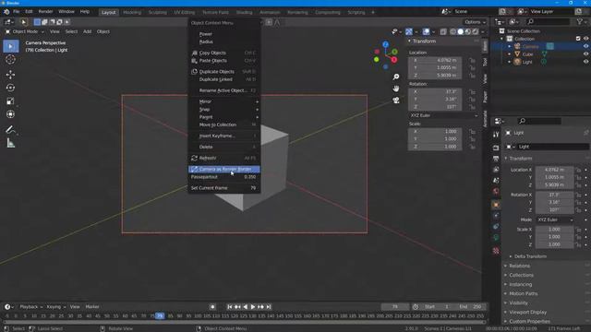Open Render properties tab icon
The height and width of the screenshot is (332, 591).
point(496,148)
